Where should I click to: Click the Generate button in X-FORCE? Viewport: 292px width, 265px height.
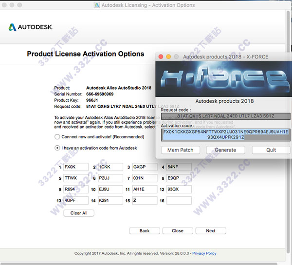[225, 150]
